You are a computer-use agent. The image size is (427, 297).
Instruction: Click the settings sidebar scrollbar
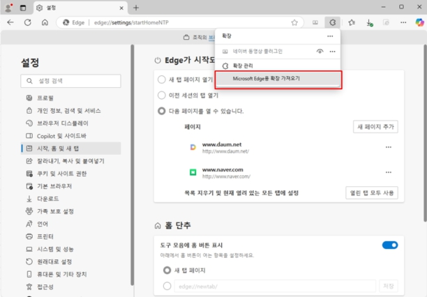[x=132, y=165]
